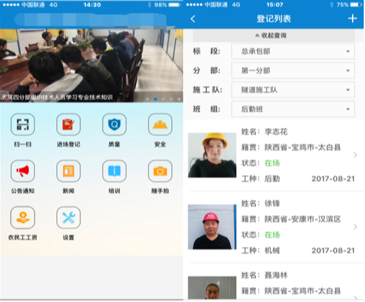Tap 在场 status for 李志花
The width and height of the screenshot is (365, 302).
tap(272, 163)
